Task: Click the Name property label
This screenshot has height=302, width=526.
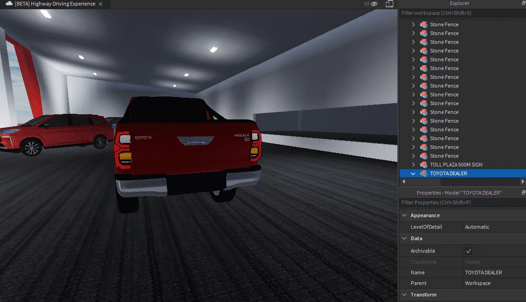Action: tap(417, 272)
